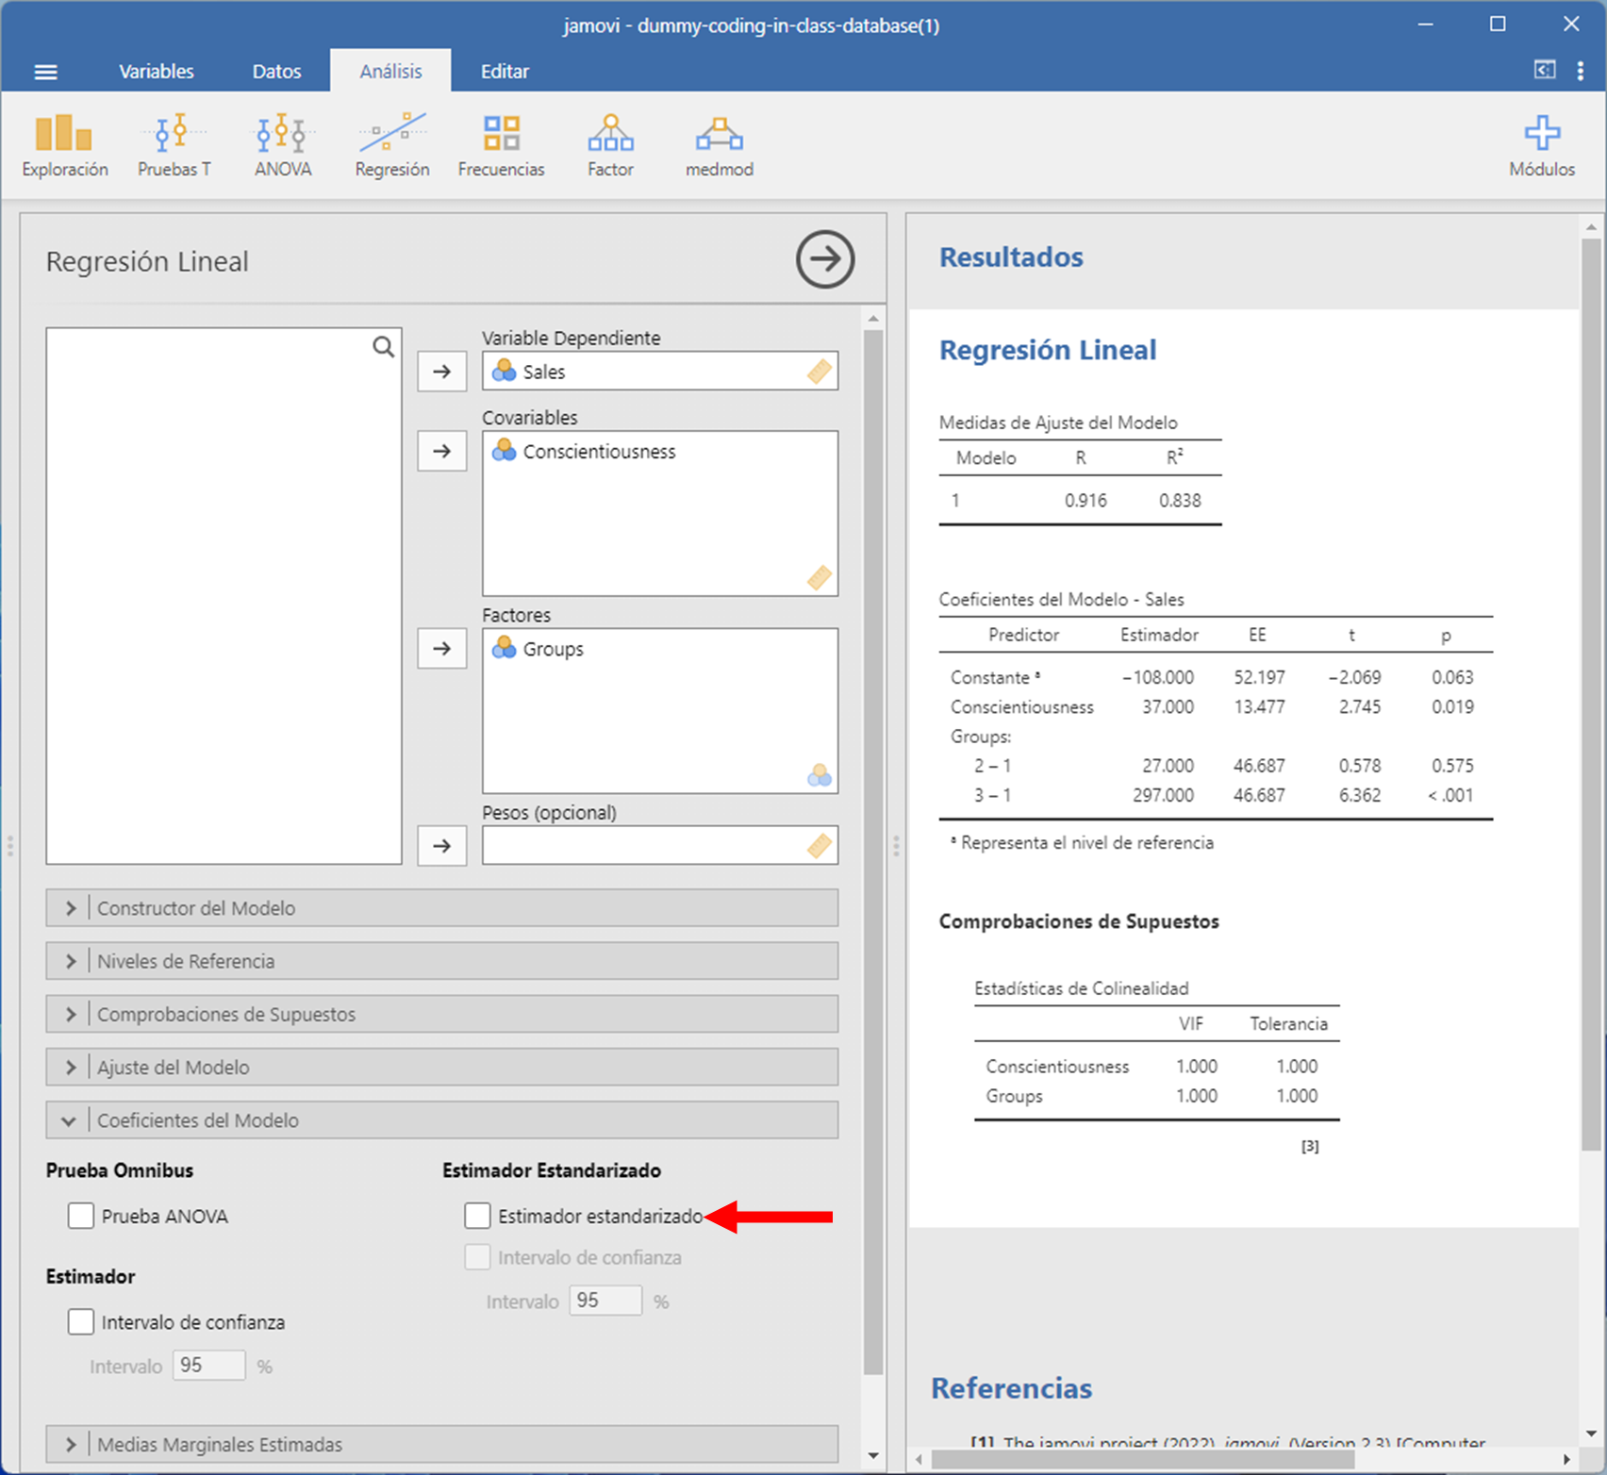The width and height of the screenshot is (1607, 1475).
Task: Collapse the Coeficientes del Modelo section
Action: click(x=441, y=1120)
